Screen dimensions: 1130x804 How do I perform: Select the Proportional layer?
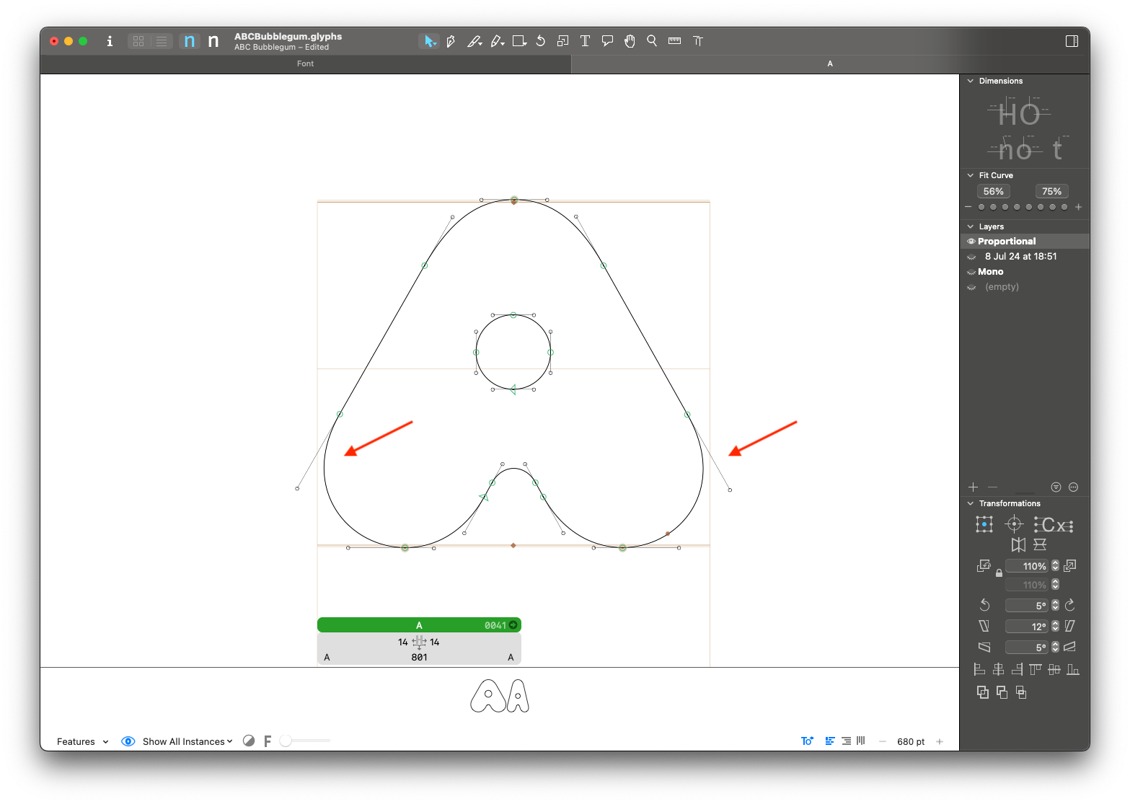tap(1005, 241)
